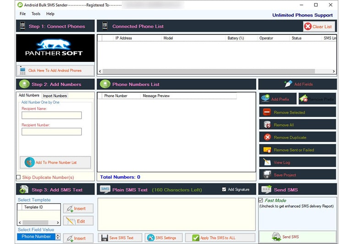Switch to the Add Numbers tab
Screen dimensions: 353x244
tap(29, 95)
